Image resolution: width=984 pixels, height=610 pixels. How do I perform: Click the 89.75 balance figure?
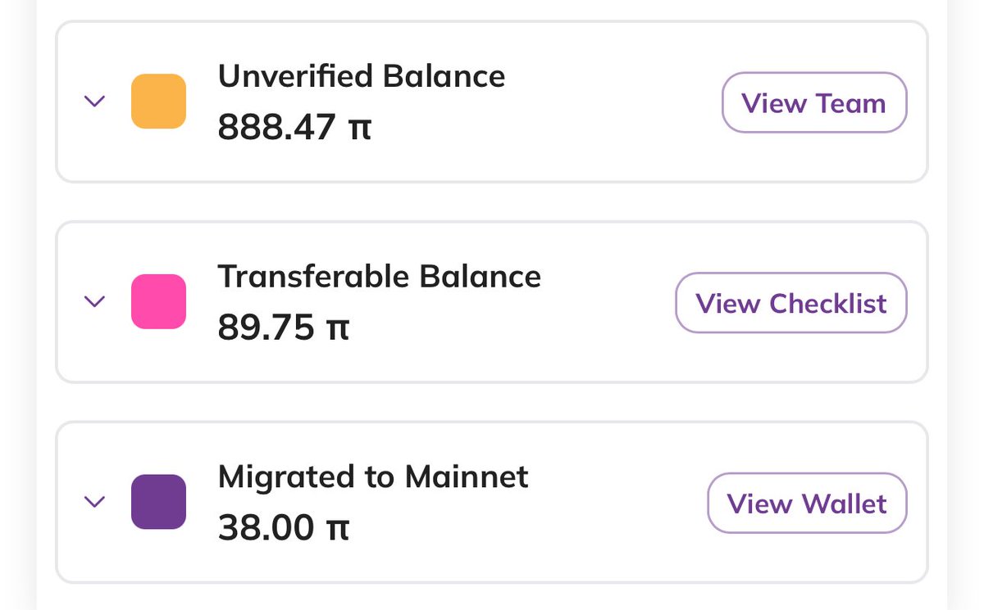[266, 328]
